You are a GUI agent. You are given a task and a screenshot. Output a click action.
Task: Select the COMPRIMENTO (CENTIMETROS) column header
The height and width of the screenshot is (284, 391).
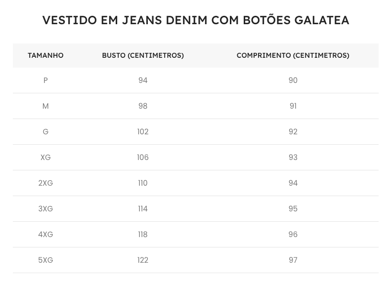click(x=293, y=55)
